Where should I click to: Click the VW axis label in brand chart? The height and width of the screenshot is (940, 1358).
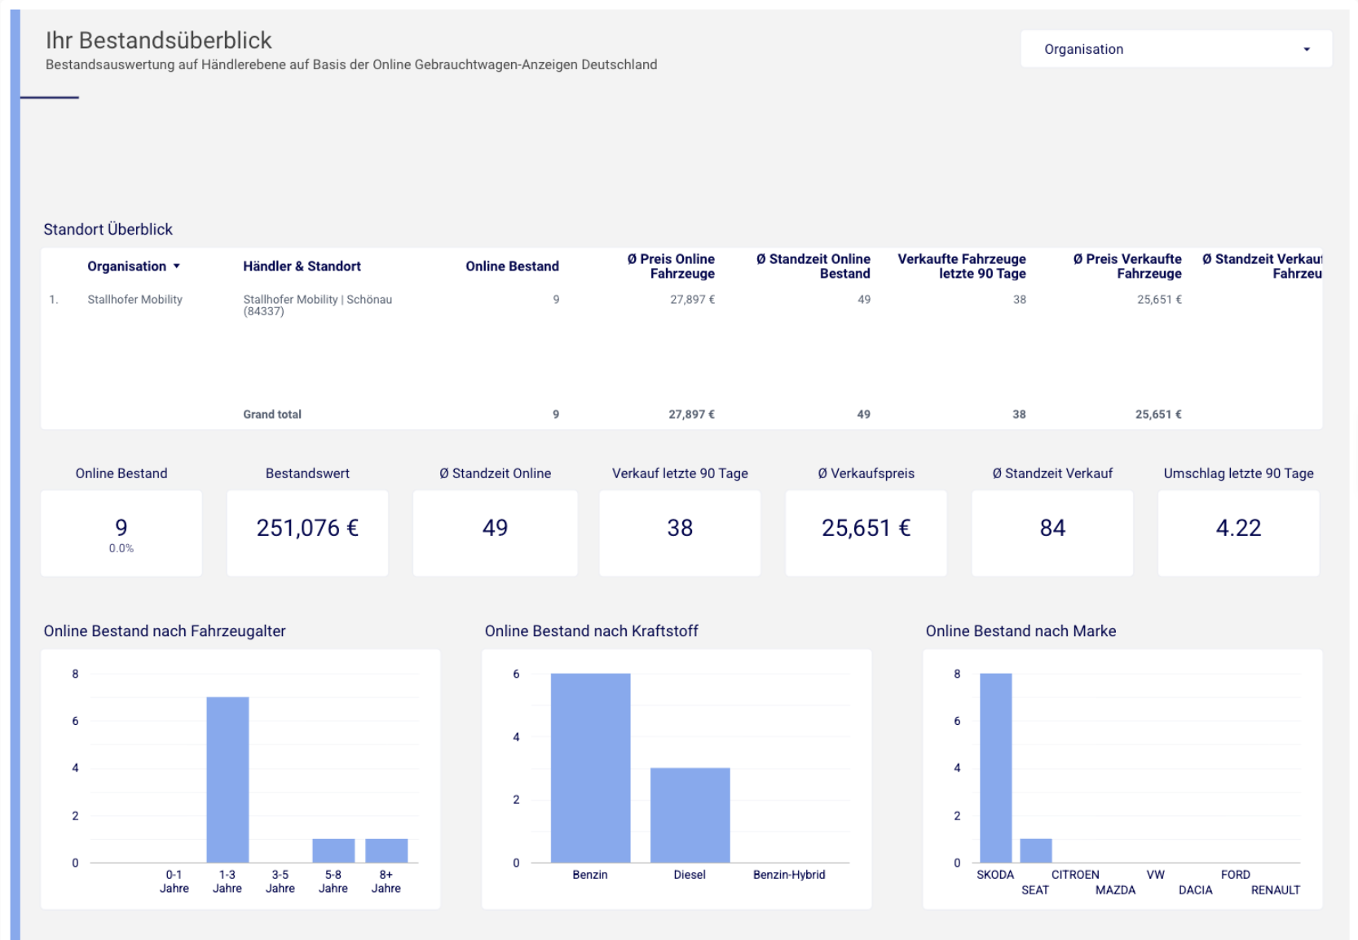pos(1155,875)
